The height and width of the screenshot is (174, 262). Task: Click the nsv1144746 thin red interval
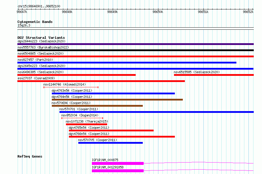pyautogui.click(x=71, y=87)
